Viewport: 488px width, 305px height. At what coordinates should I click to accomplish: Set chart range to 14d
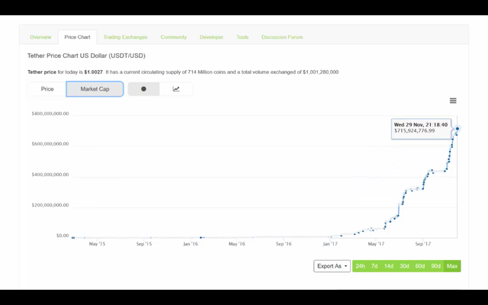point(389,266)
